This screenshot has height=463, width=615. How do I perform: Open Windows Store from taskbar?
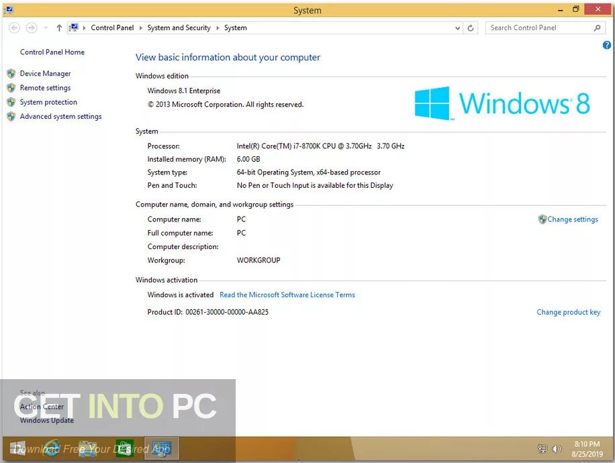(125, 448)
